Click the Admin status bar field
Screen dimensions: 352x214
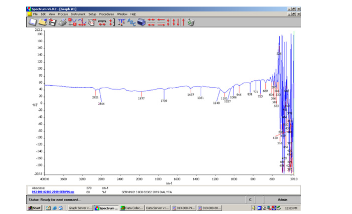[x=283, y=200]
